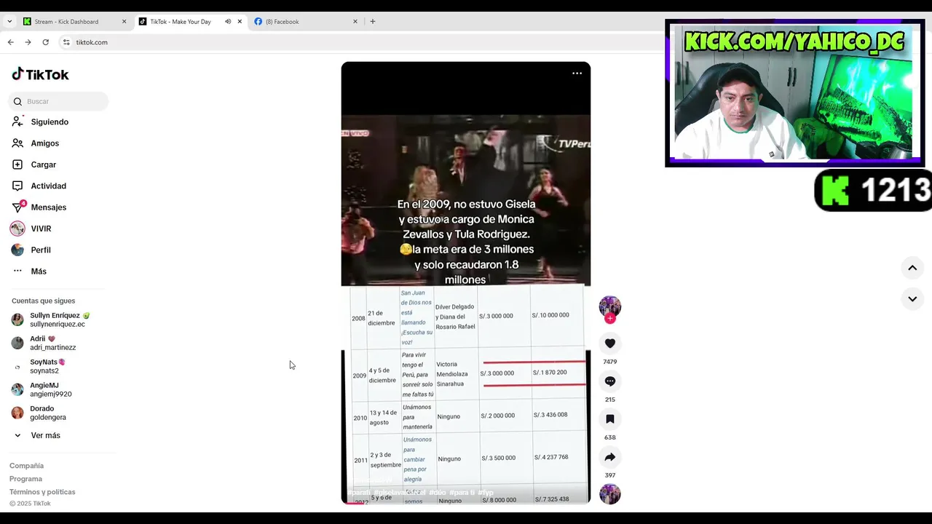The height and width of the screenshot is (524, 932).
Task: Open Términos y políticas link
Action: 42,492
